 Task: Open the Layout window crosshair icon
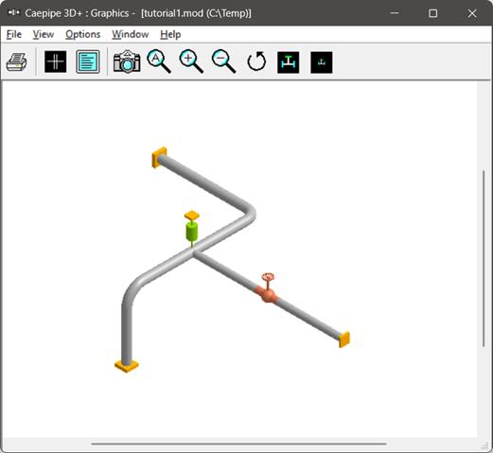[56, 61]
